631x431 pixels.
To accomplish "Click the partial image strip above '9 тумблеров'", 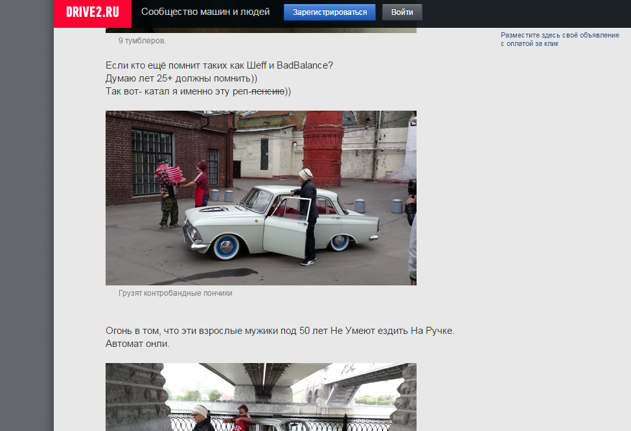I will pos(261,30).
